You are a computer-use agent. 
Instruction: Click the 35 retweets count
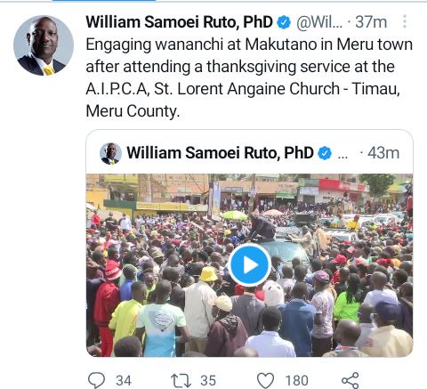208,381
